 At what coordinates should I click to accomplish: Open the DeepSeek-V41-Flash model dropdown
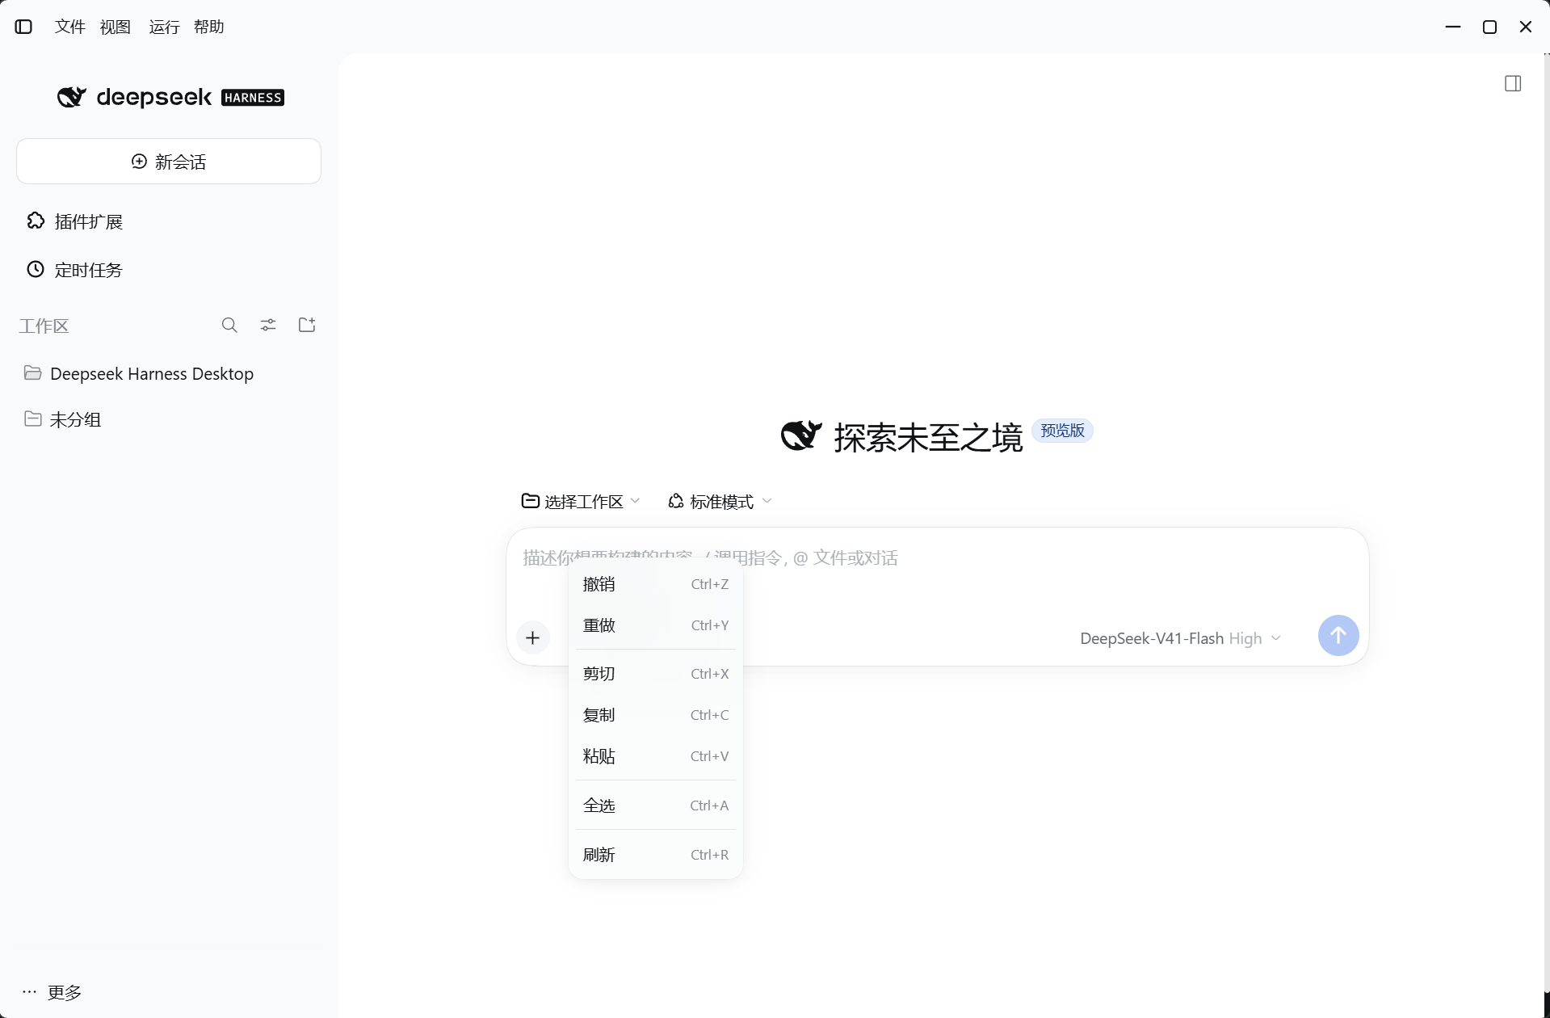click(x=1180, y=638)
